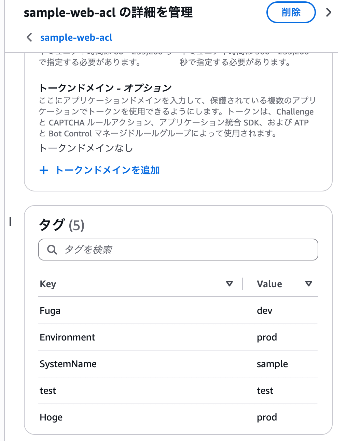The height and width of the screenshot is (441, 347).
Task: Click the 削除 button
Action: click(291, 12)
